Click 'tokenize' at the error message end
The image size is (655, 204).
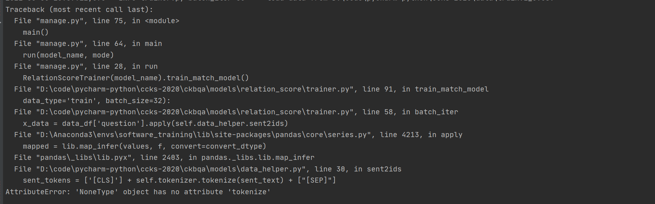point(249,192)
